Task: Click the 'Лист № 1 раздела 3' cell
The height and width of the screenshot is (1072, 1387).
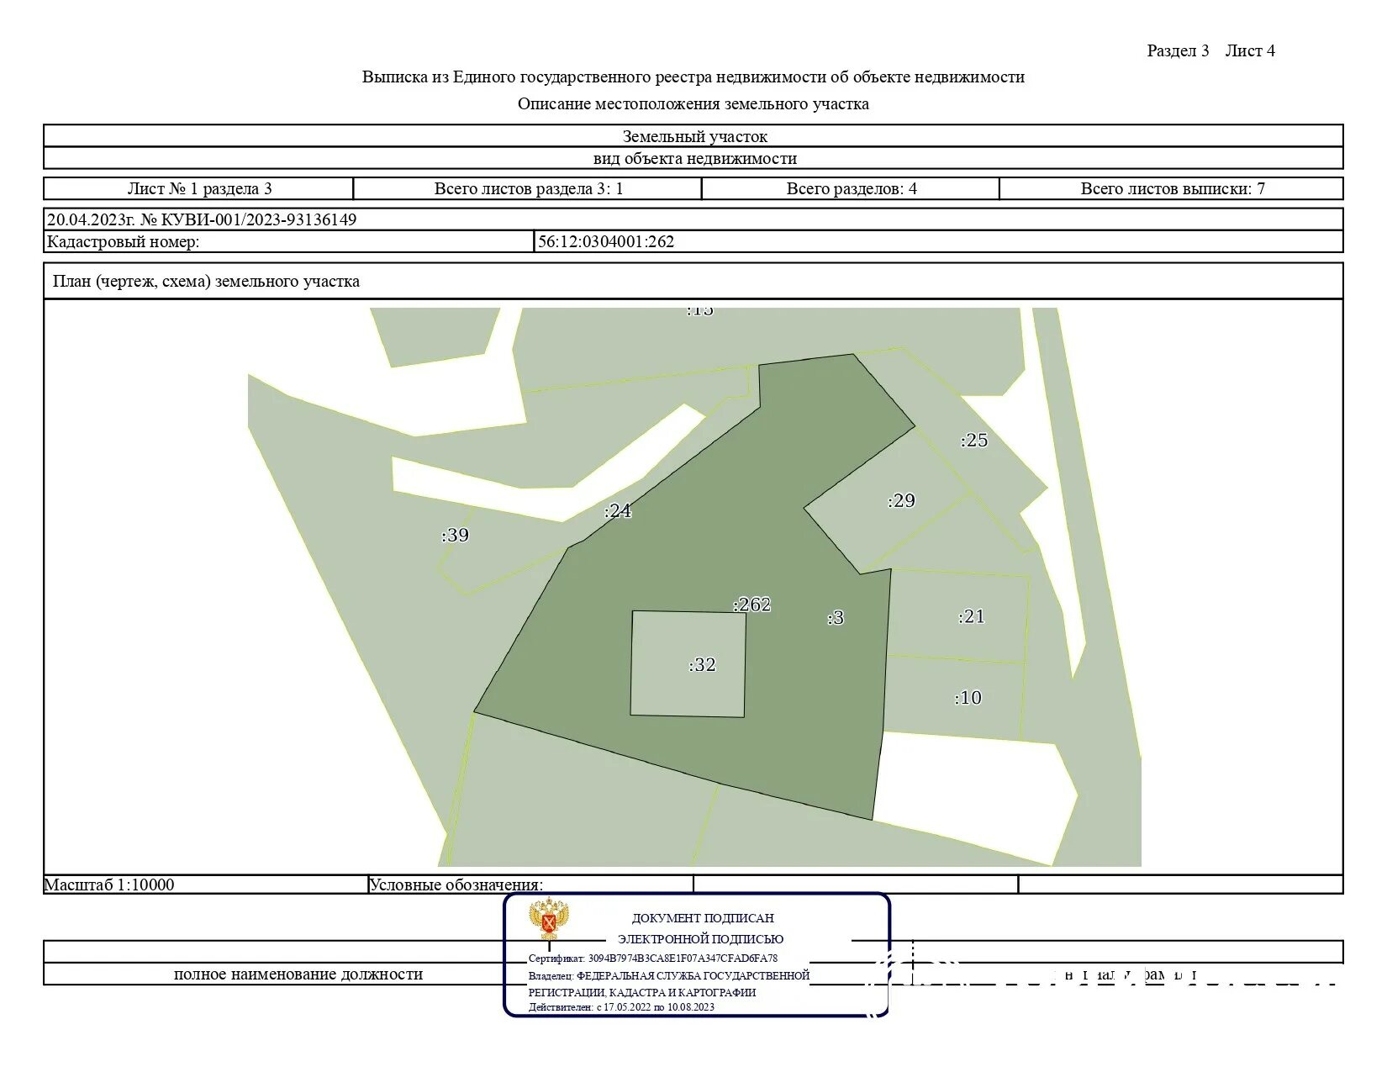Action: click(199, 188)
